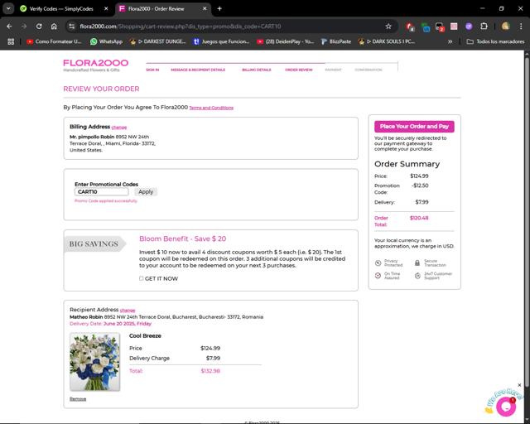Bookmark this page with star icon

(388, 26)
